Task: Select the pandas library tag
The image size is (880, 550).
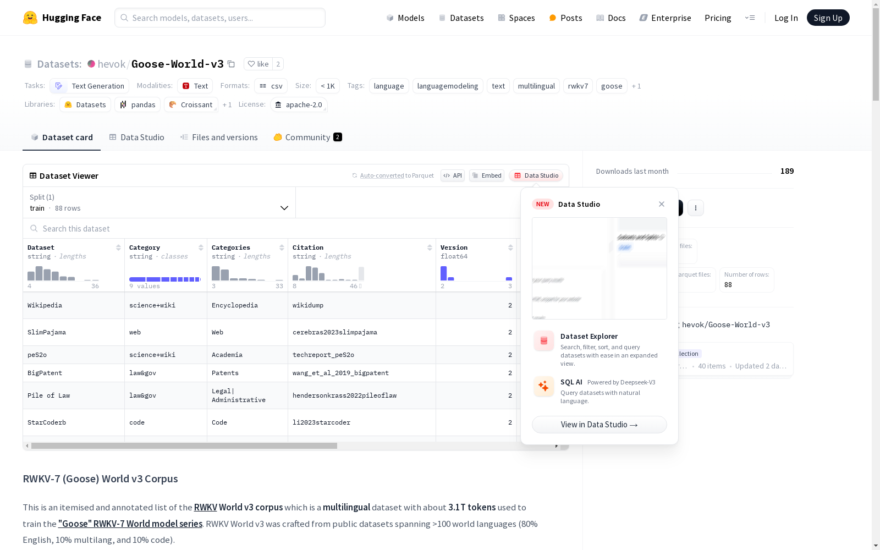Action: [x=137, y=105]
